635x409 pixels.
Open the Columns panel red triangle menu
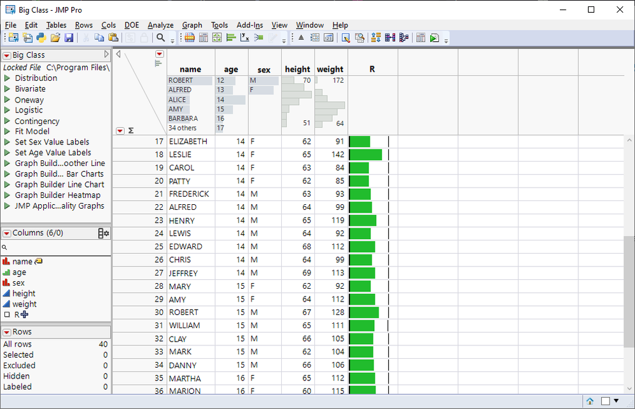tap(6, 233)
